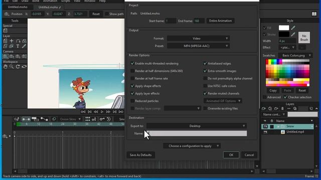Click the panel layout icon at top right
321x180 pixels.
314,14
